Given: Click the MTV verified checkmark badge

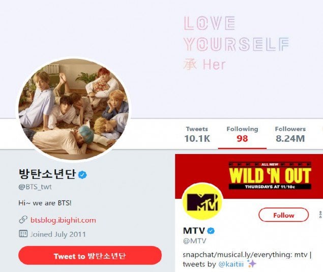Looking at the screenshot, I should pos(211,231).
